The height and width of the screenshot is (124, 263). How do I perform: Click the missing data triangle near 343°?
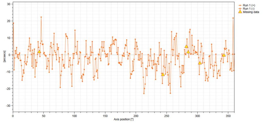coord(224,55)
